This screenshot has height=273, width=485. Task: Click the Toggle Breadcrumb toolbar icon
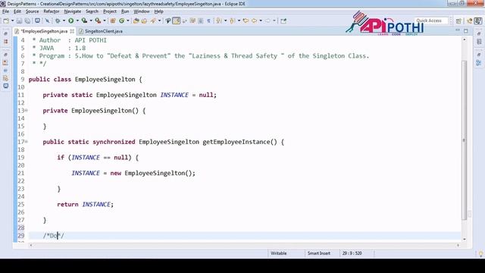tap(168, 20)
